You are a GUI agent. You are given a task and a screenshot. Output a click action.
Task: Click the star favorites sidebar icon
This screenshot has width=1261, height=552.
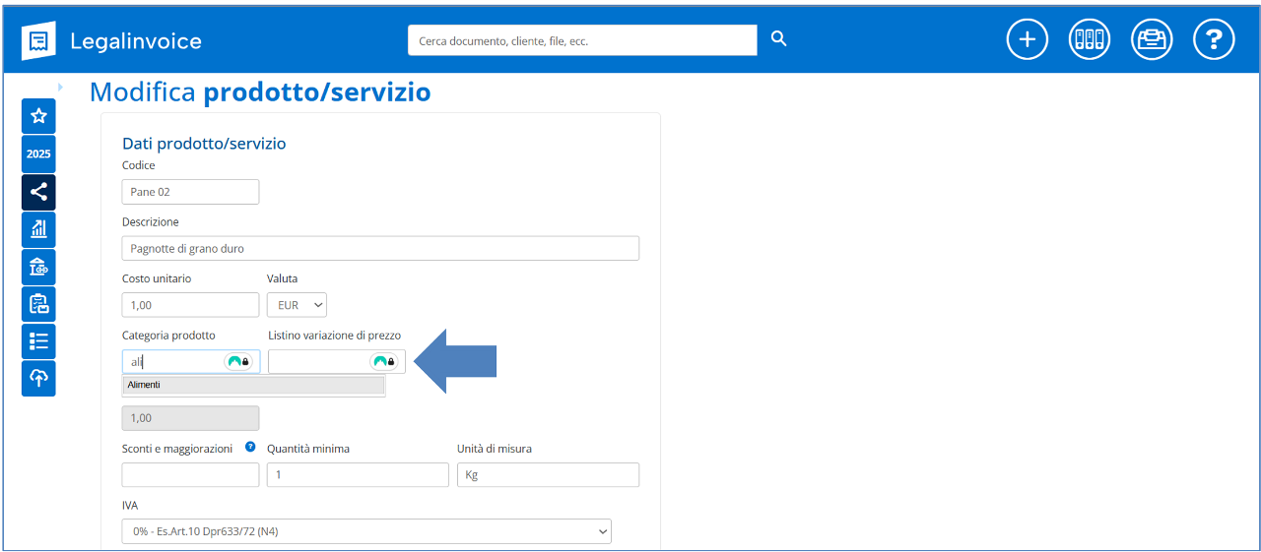(x=38, y=116)
